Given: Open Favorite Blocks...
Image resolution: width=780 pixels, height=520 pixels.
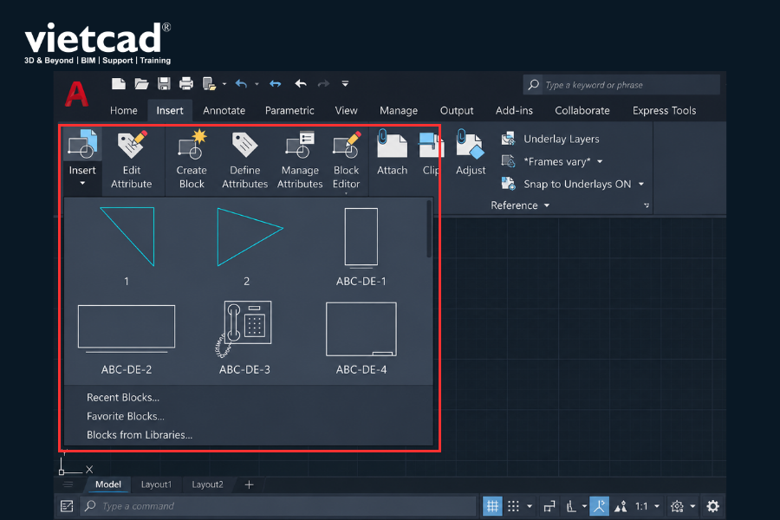Looking at the screenshot, I should pos(126,416).
